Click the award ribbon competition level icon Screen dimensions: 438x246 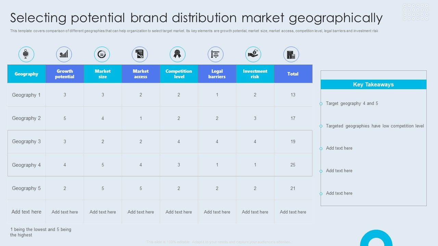click(178, 54)
